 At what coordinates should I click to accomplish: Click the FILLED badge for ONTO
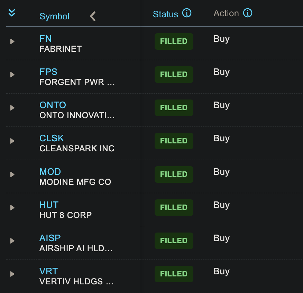pos(174,108)
